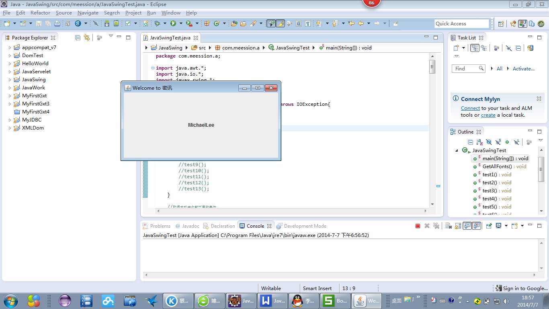
Task: Click the Back navigation arrow icon
Action: click(361, 24)
